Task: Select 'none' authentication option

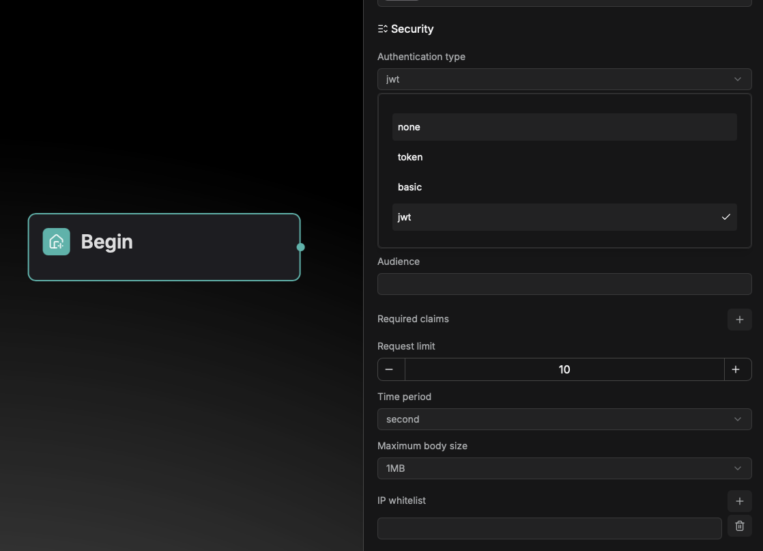Action: tap(564, 127)
